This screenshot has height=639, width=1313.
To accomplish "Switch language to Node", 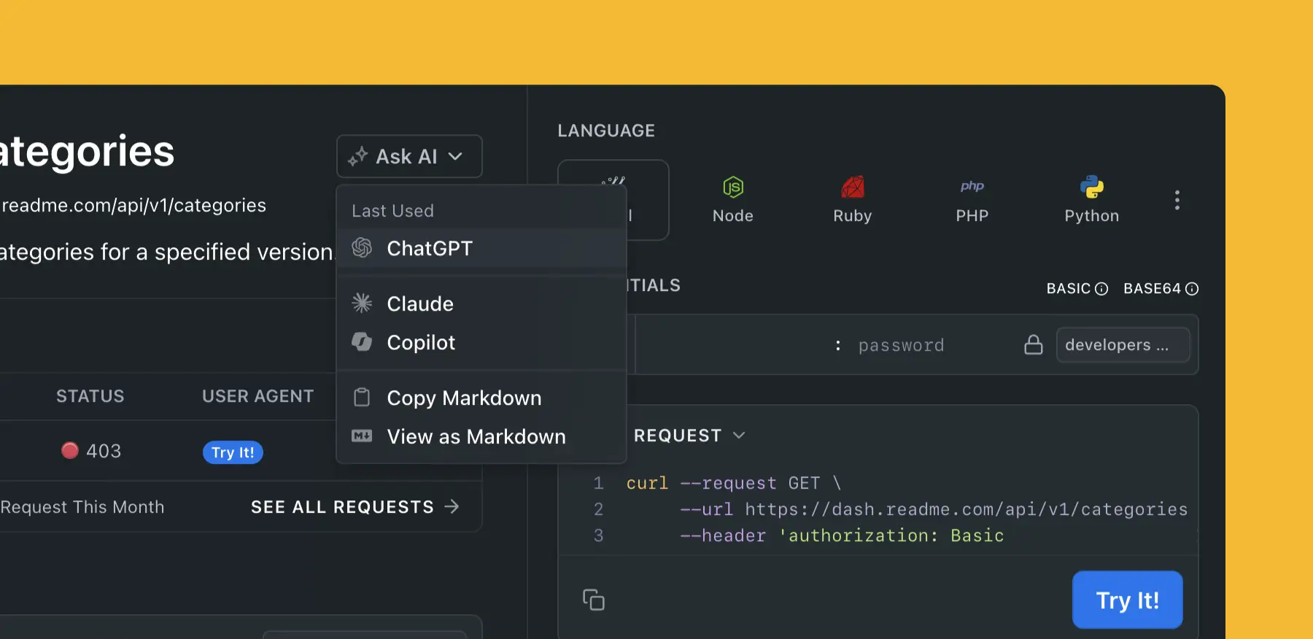I will (732, 200).
